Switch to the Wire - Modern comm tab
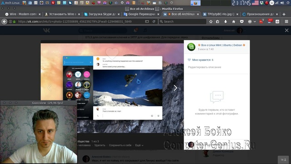The height and width of the screenshot is (164, 291). (x=23, y=14)
